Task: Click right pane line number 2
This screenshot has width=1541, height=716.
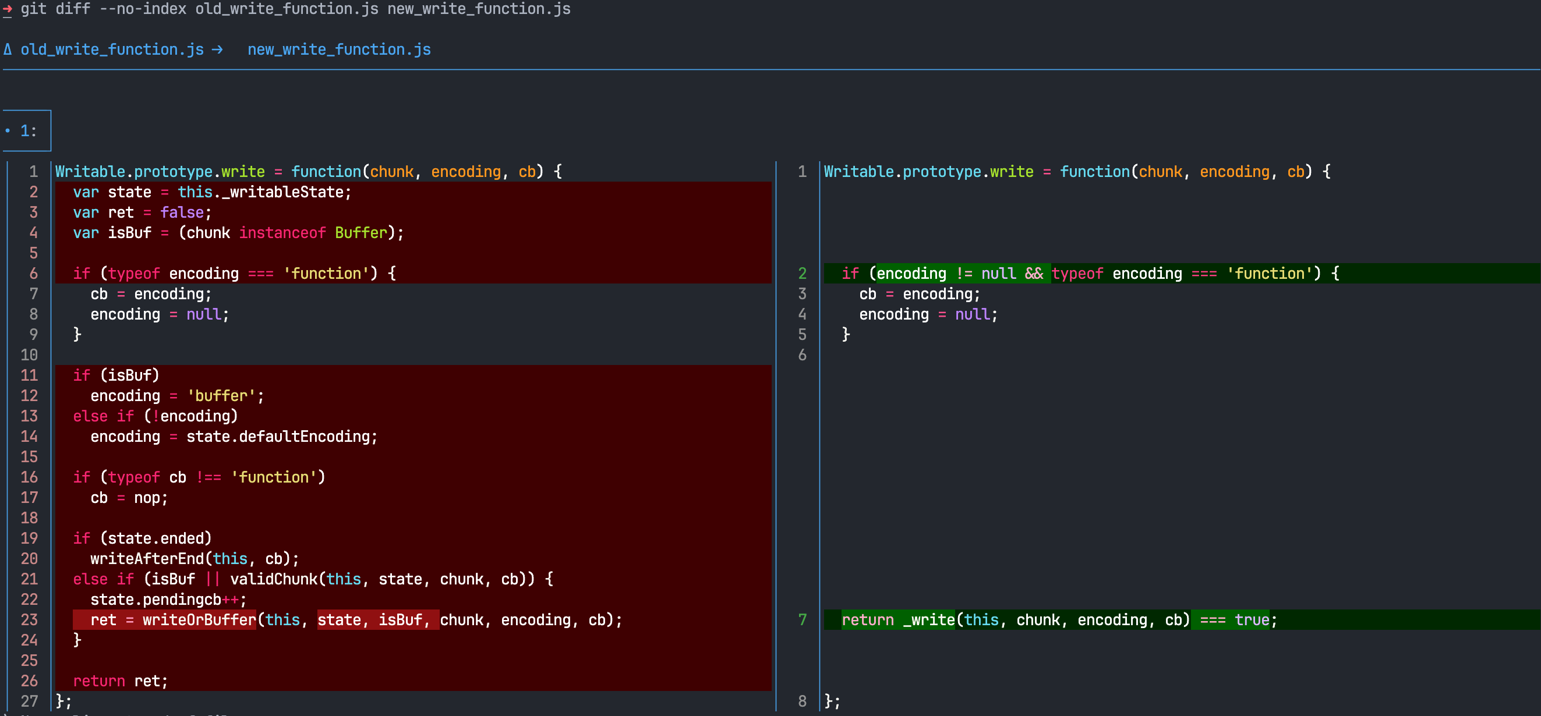Action: (802, 274)
